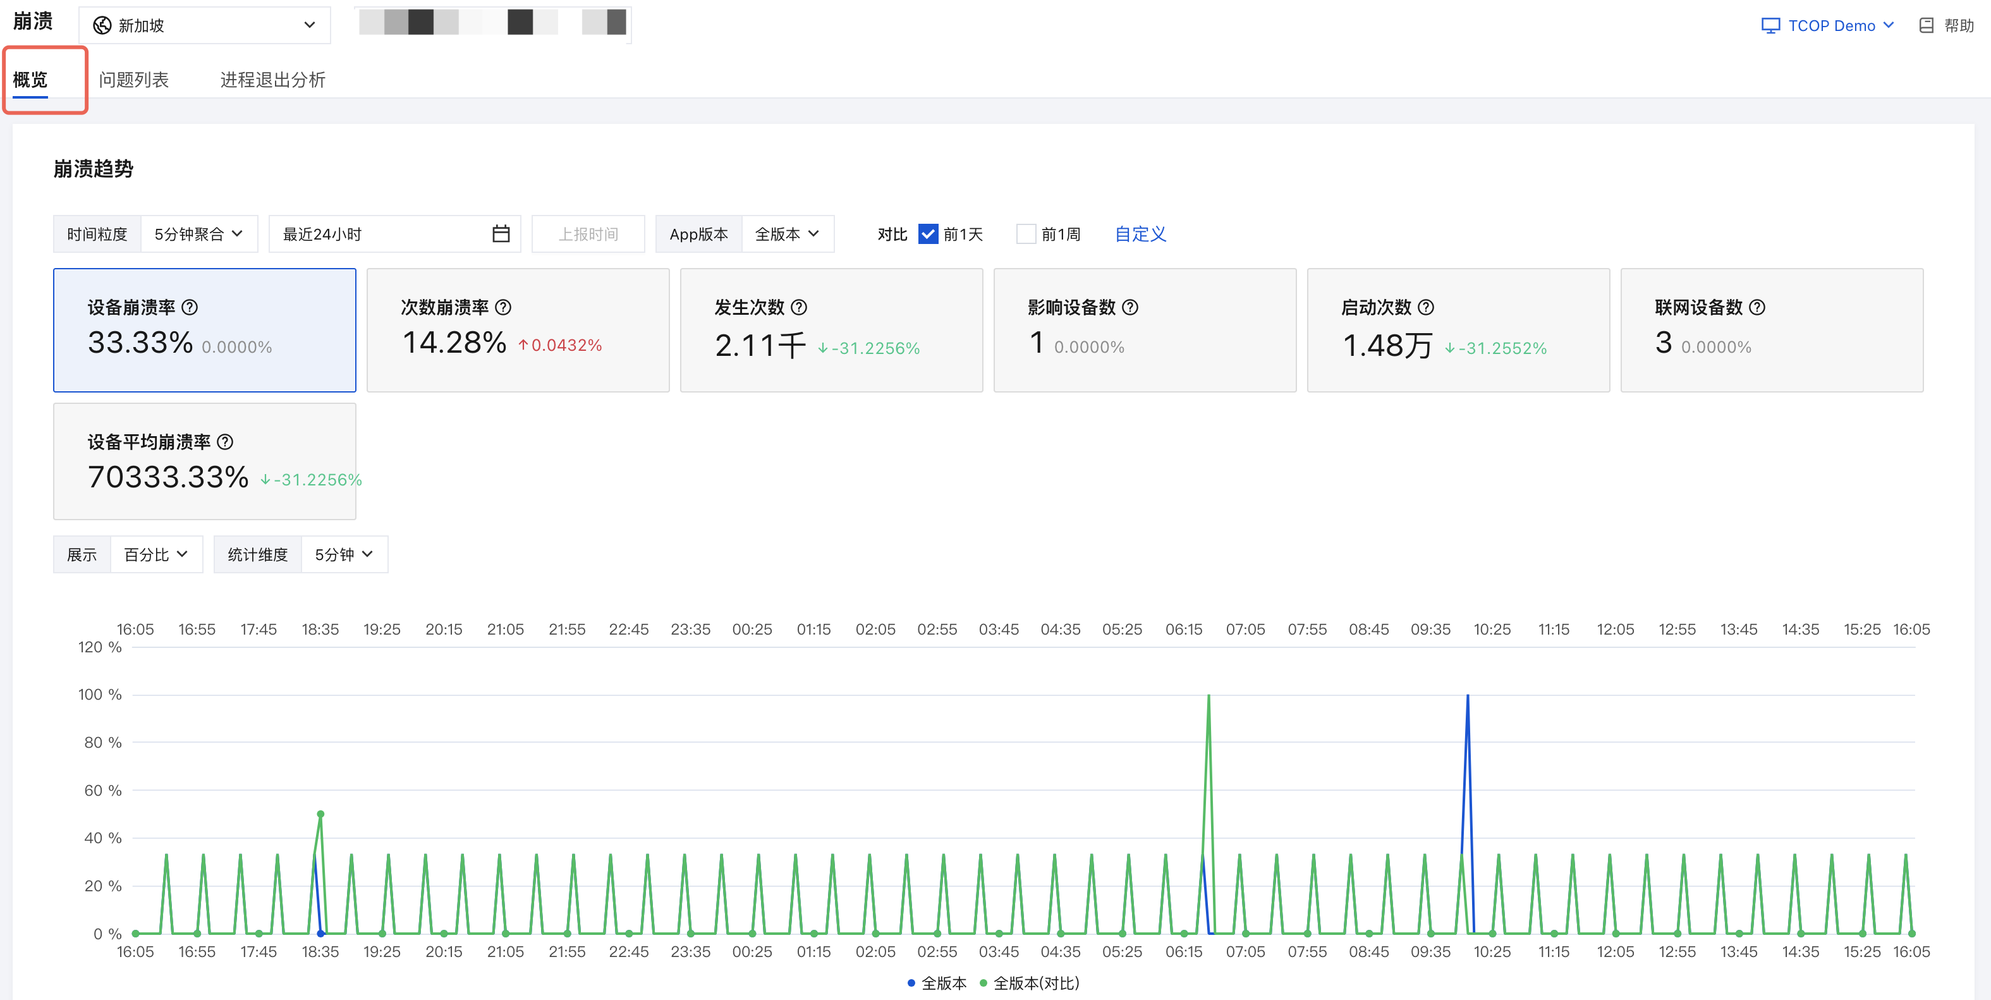Click help icon beside 启动次数
Viewport: 1991px width, 1000px height.
pyautogui.click(x=1426, y=308)
